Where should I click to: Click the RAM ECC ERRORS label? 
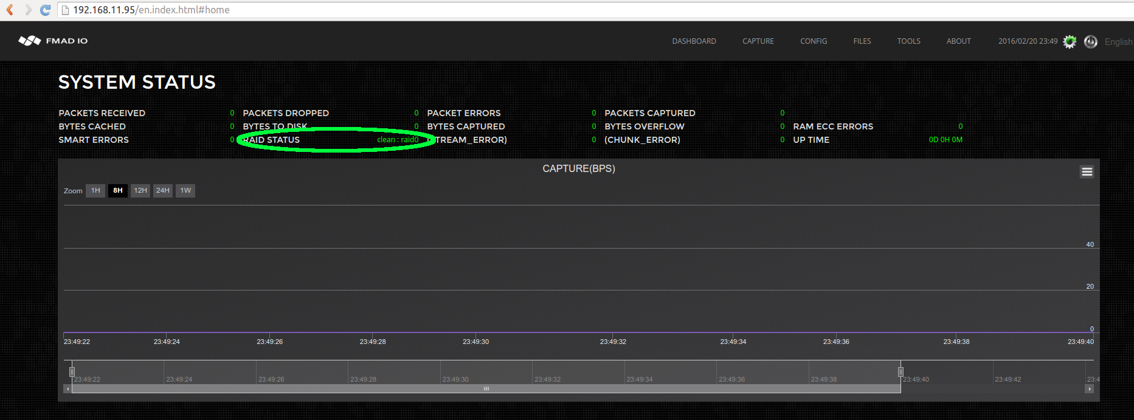[833, 126]
